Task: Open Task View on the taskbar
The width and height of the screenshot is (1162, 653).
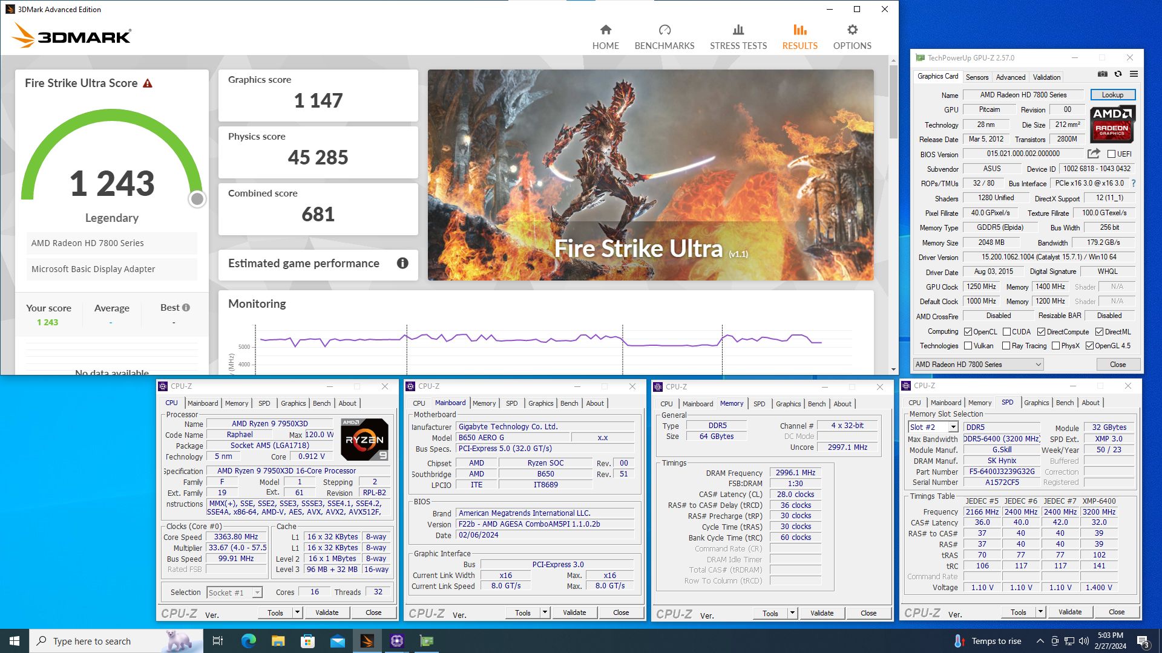Action: click(x=218, y=641)
